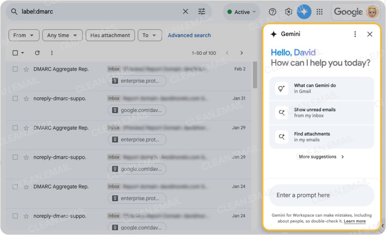Open the Google apps grid

click(320, 12)
